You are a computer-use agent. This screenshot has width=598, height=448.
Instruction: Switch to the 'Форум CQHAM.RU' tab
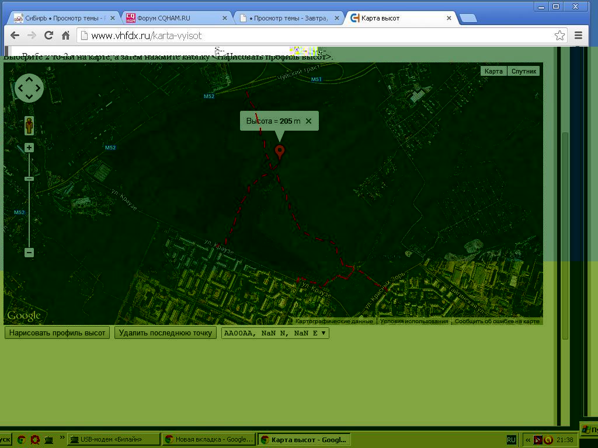(x=175, y=18)
